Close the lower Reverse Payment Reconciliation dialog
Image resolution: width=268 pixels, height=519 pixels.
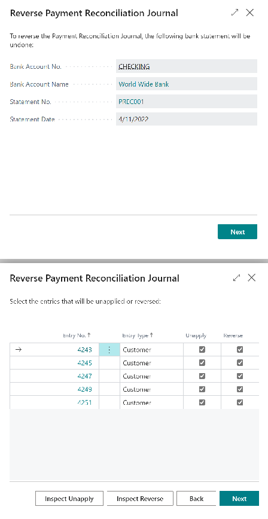(x=252, y=277)
